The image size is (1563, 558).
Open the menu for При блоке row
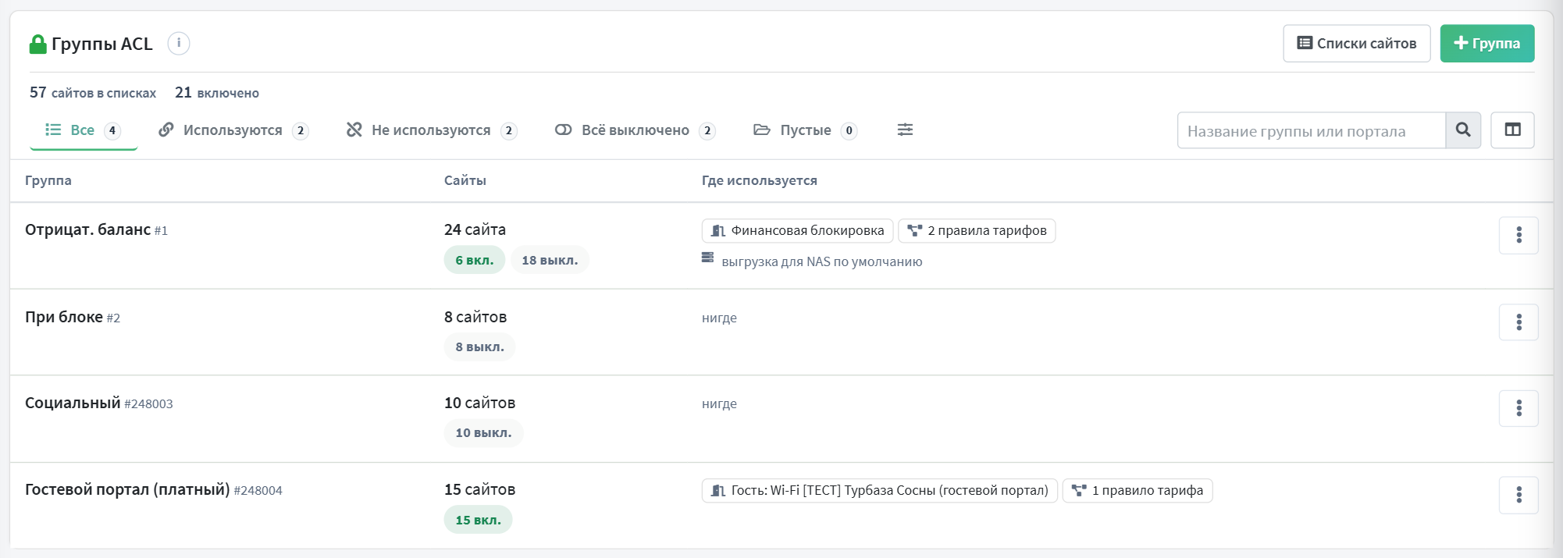tap(1518, 322)
